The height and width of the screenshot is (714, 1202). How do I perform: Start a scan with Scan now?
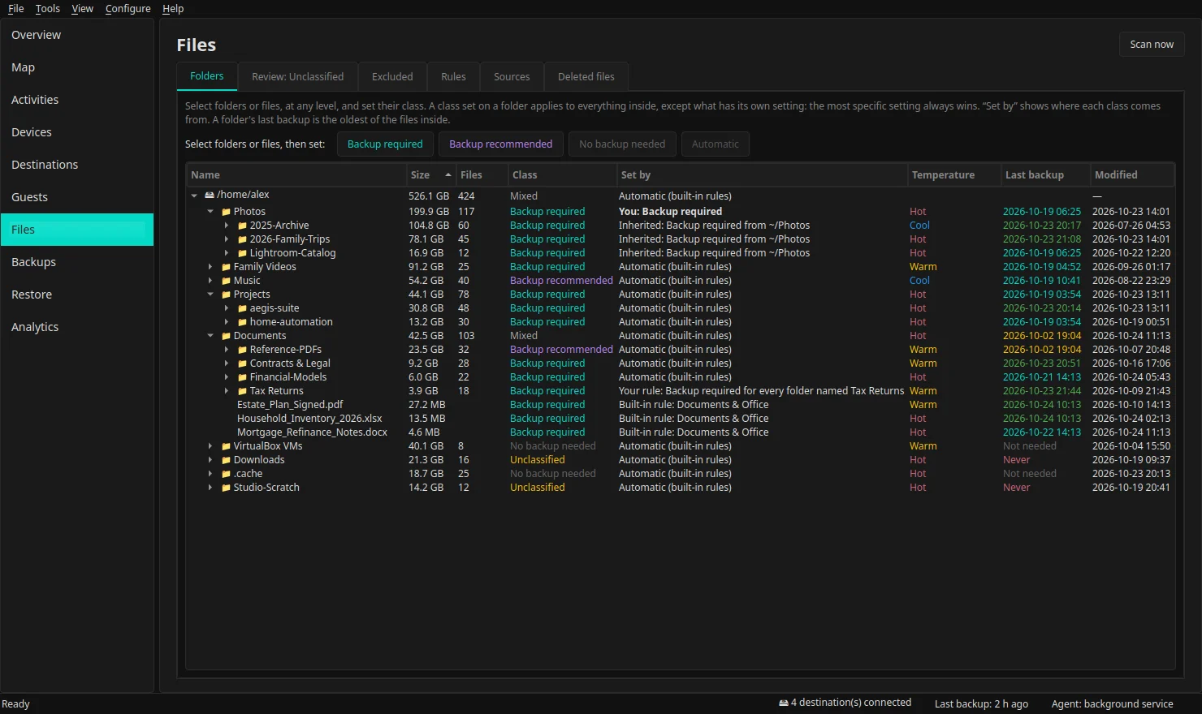coord(1152,45)
